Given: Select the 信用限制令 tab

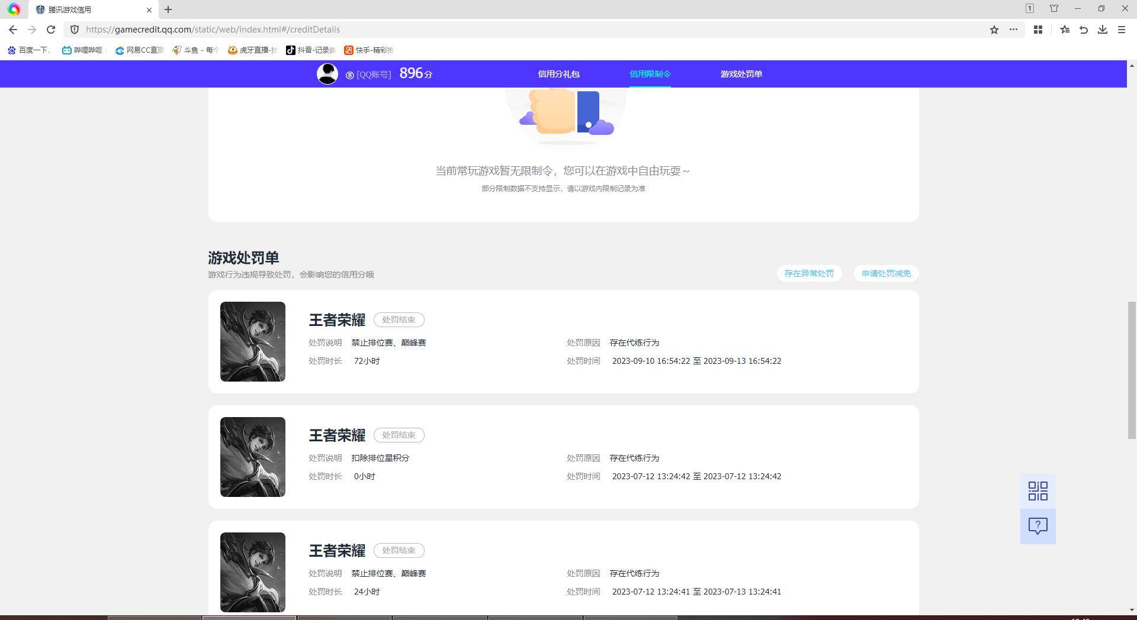Looking at the screenshot, I should [650, 74].
